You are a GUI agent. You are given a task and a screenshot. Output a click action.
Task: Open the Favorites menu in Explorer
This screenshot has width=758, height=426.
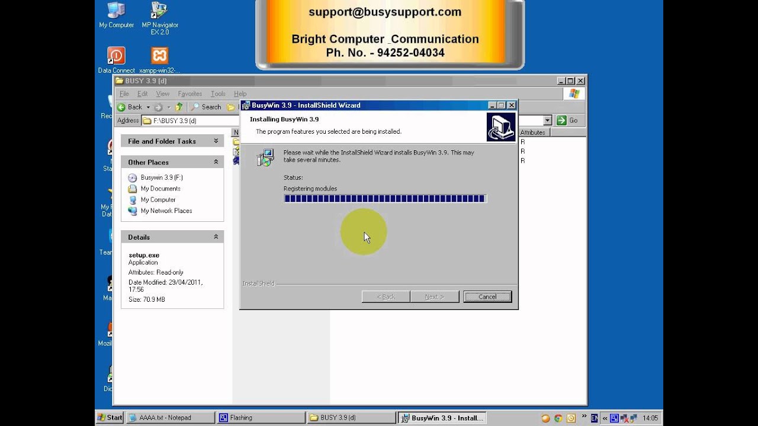190,93
